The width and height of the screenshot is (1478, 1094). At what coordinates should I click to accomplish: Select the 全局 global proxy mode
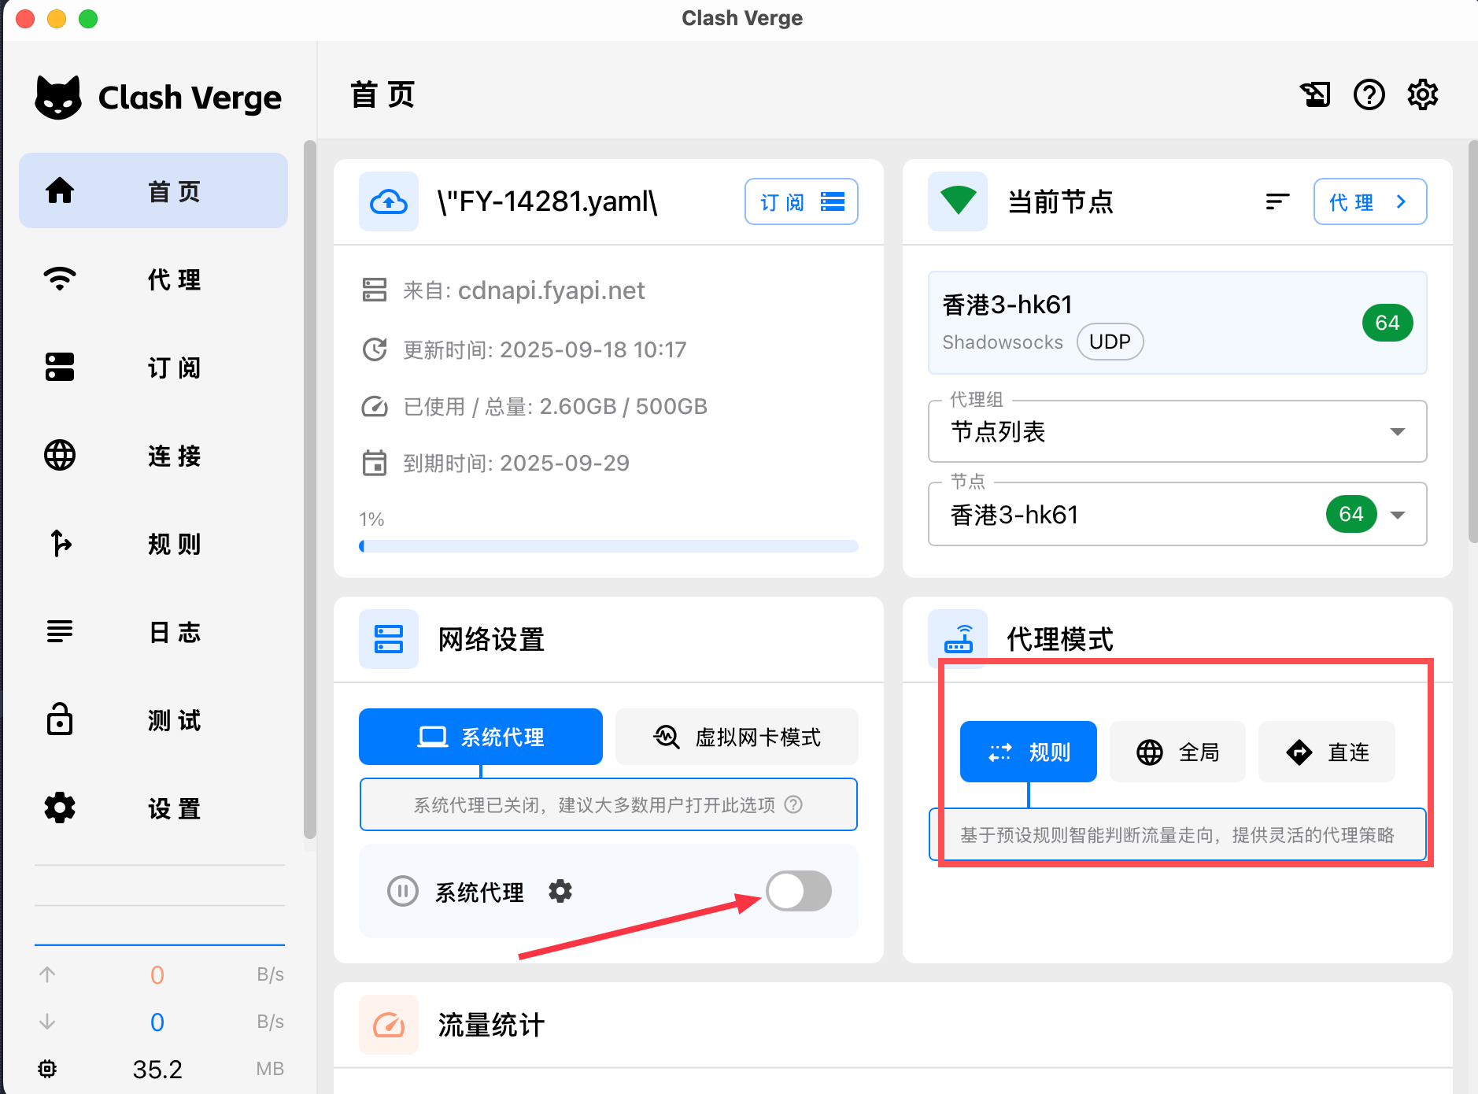(x=1177, y=752)
